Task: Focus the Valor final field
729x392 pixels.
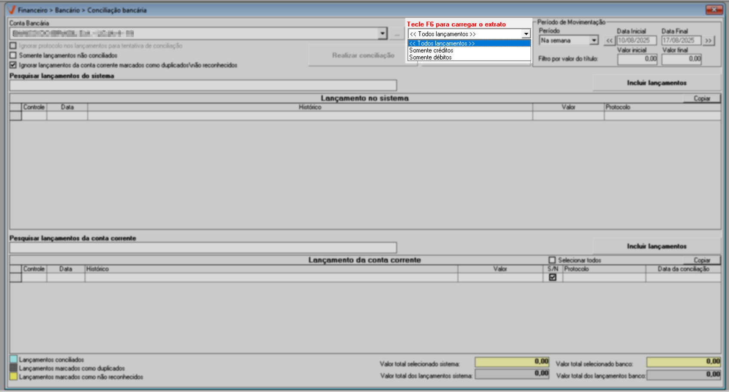Action: 682,59
